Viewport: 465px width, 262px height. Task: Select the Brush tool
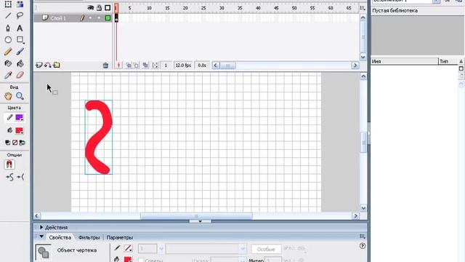point(20,52)
